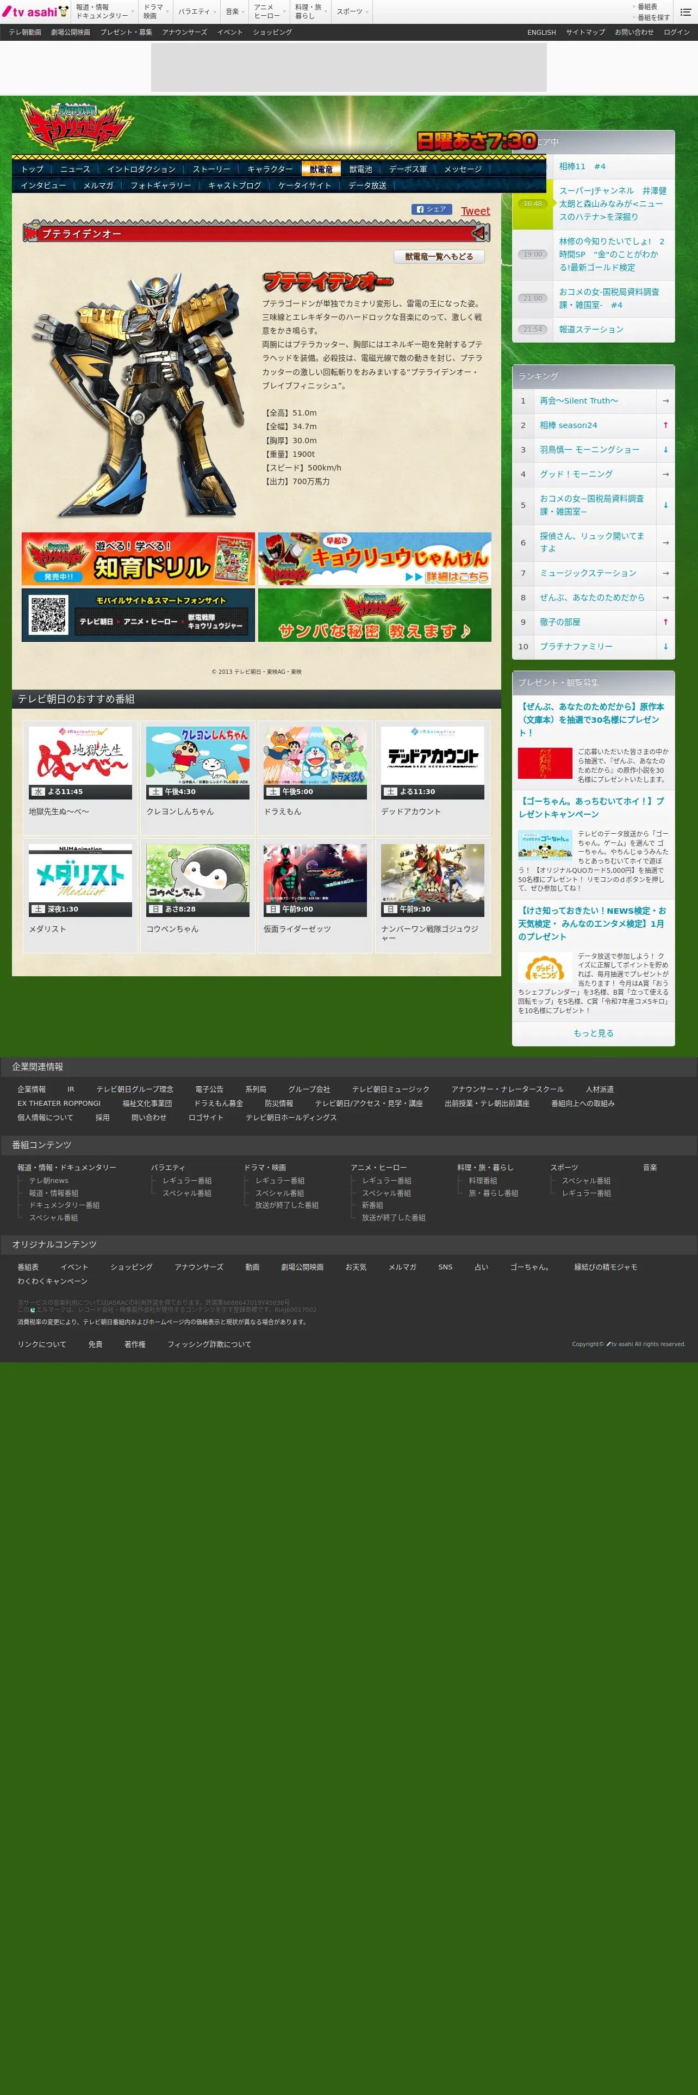Expand the バラエティ dropdown menu
The width and height of the screenshot is (698, 2095).
pos(196,11)
